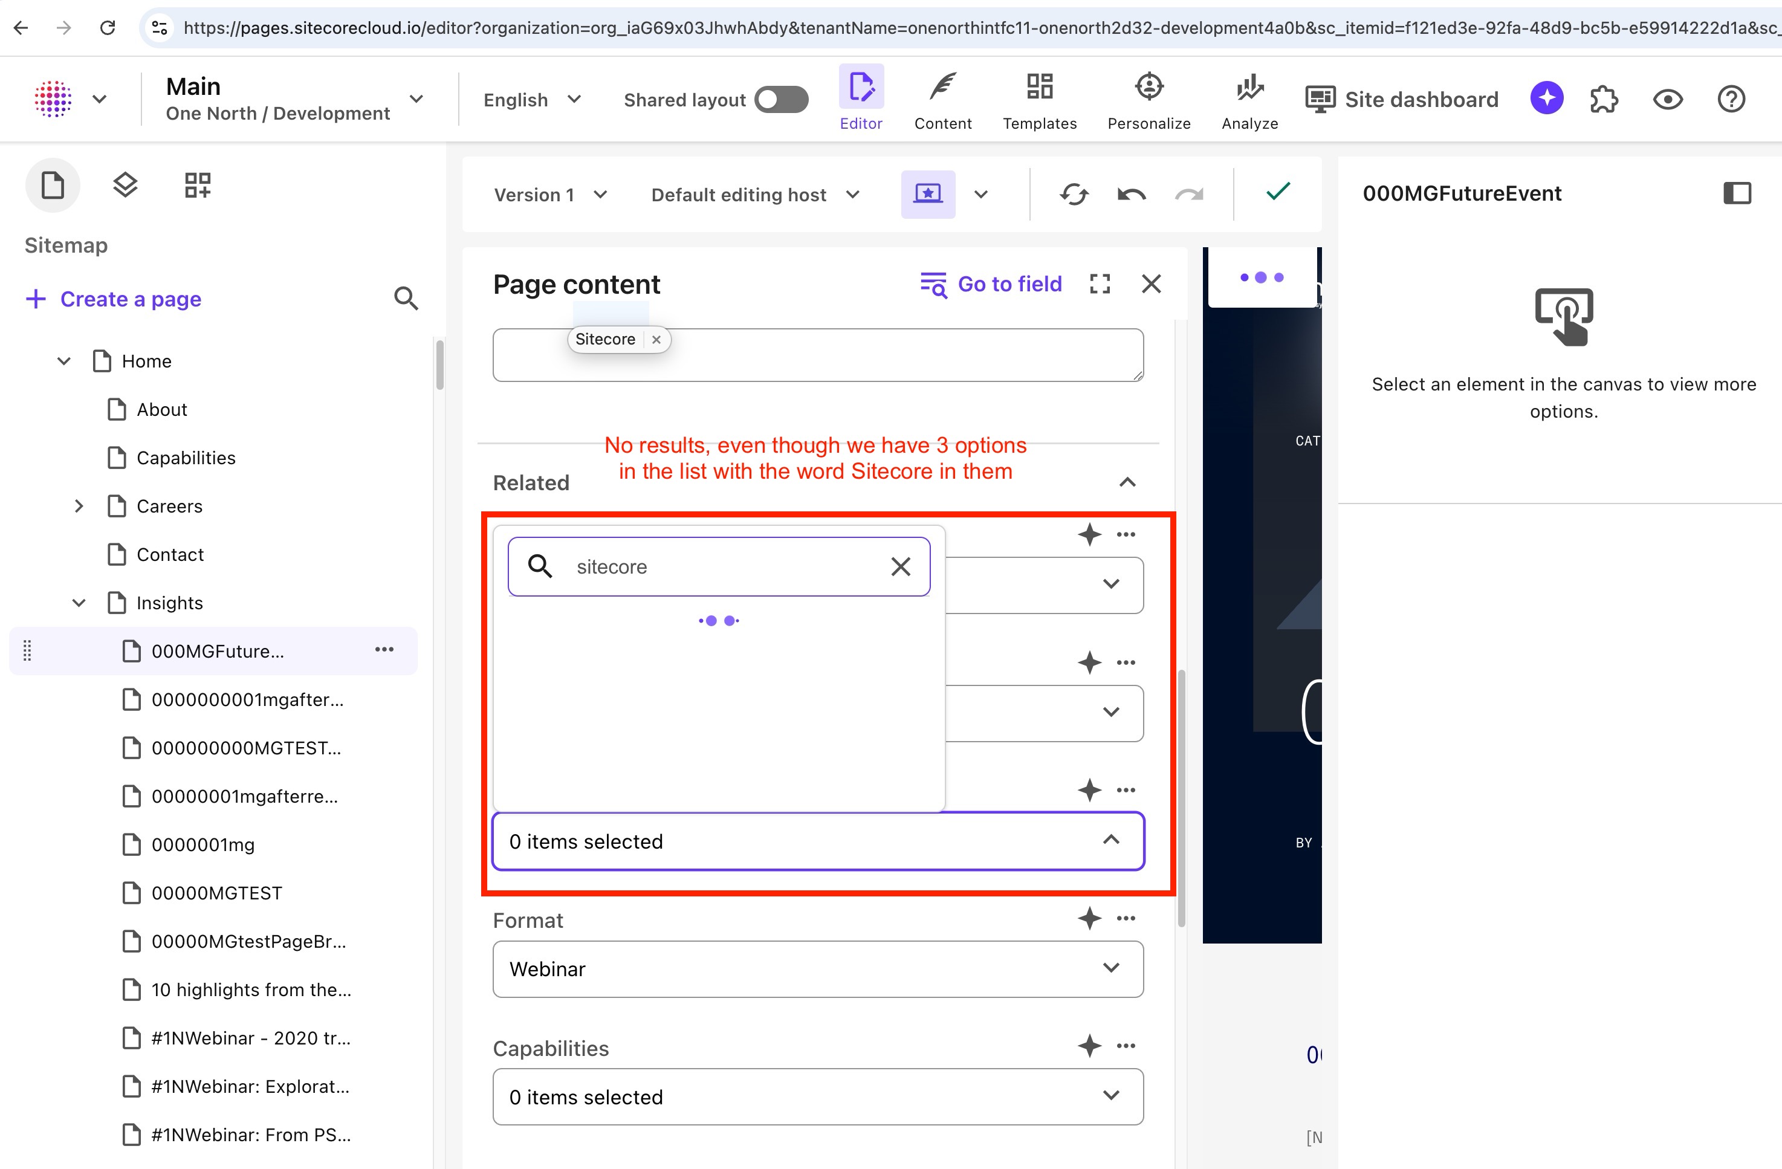1782x1169 pixels.
Task: Collapse the Related section
Action: 1127,482
